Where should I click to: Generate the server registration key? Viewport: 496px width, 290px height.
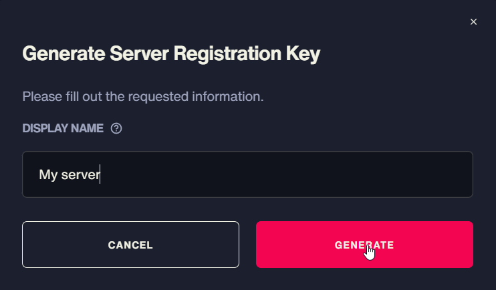[364, 245]
